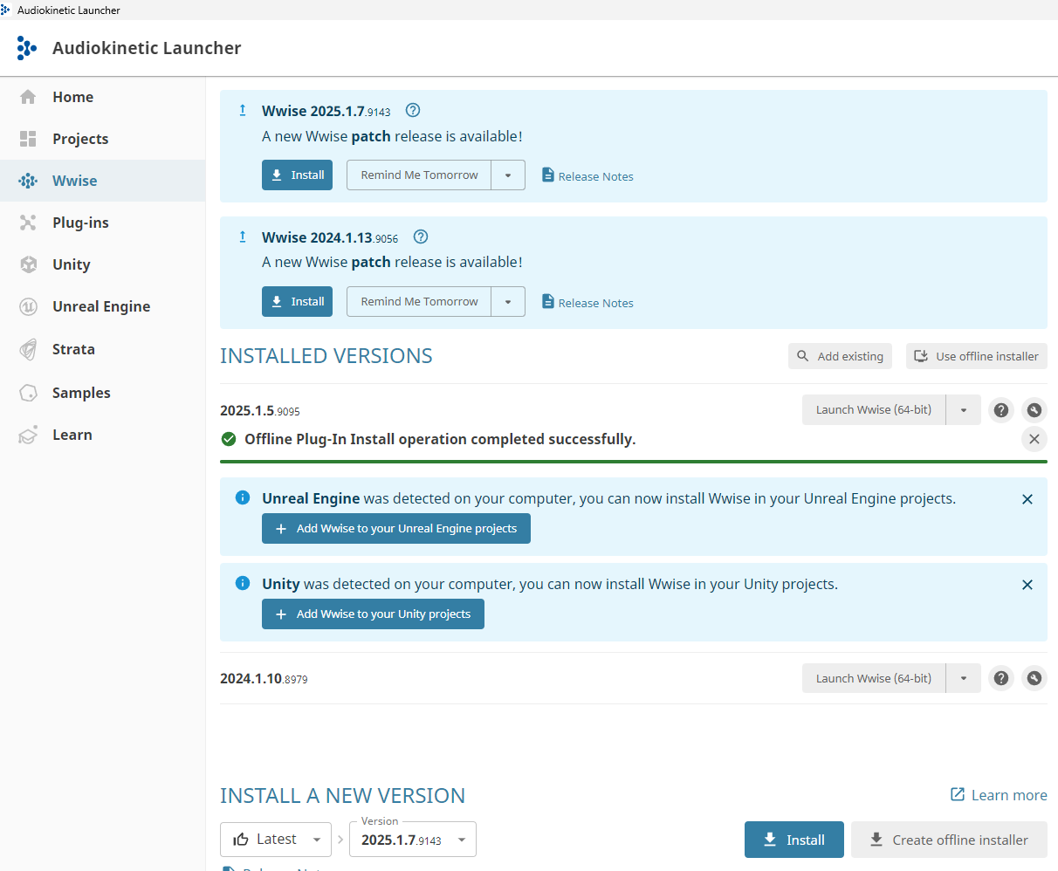Image resolution: width=1058 pixels, height=871 pixels.
Task: Click the Unity cube icon
Action: tap(28, 264)
